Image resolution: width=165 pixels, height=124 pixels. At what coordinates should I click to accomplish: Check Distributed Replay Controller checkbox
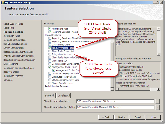tap(50, 73)
